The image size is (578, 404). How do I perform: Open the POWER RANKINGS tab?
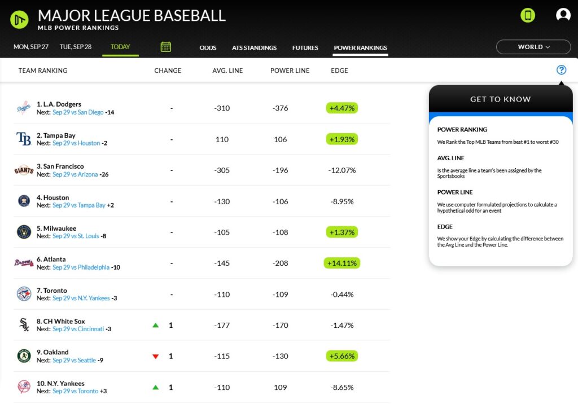(x=360, y=48)
